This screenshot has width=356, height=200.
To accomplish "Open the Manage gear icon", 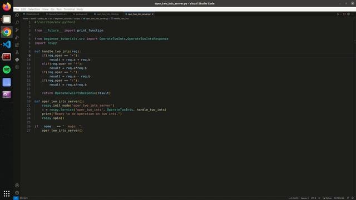I will 17,193.
